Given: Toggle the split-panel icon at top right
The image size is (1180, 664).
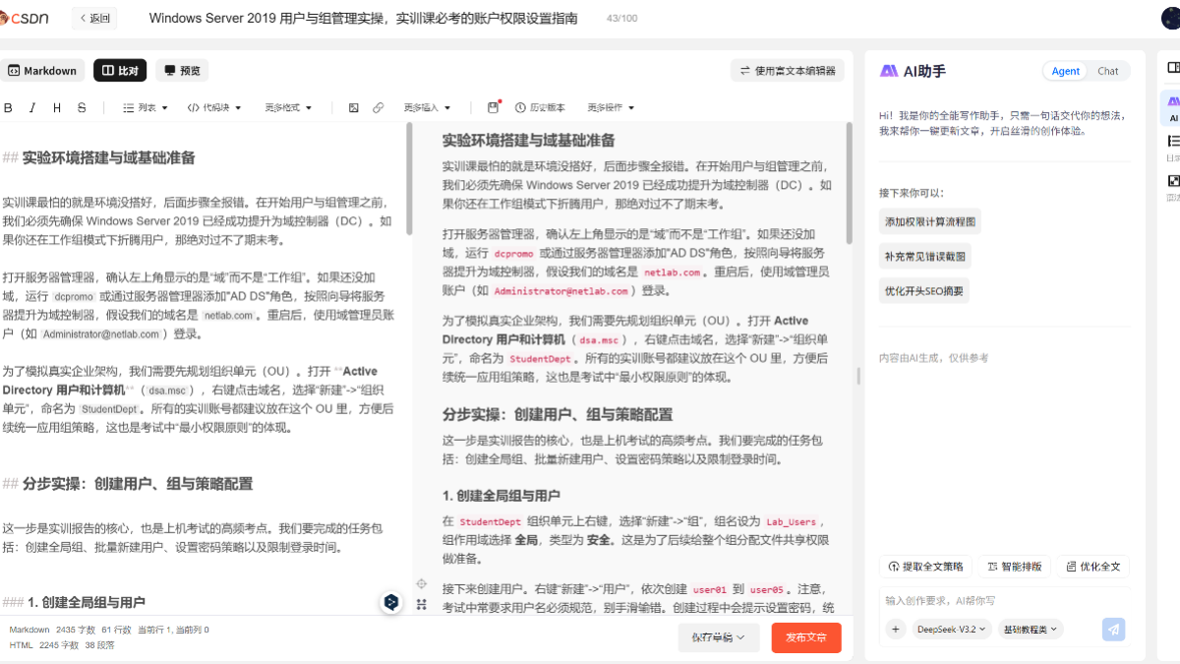Looking at the screenshot, I should 1172,68.
